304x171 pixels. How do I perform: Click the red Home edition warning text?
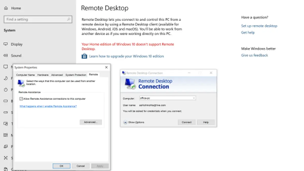[128, 46]
